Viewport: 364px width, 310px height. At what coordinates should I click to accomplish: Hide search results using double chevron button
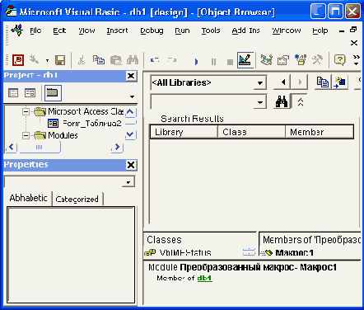point(301,102)
